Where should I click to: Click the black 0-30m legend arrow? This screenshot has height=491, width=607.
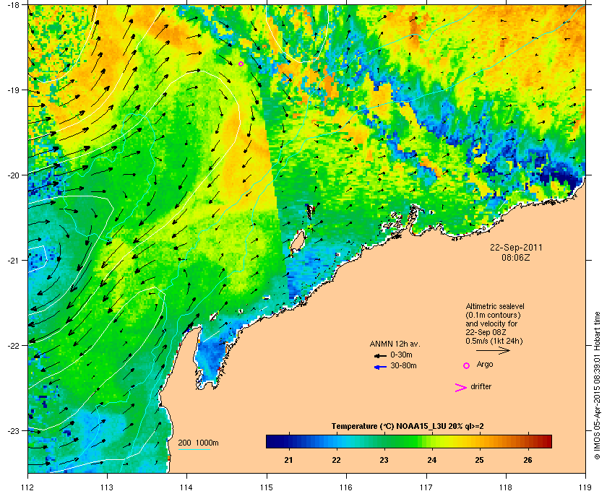click(380, 355)
